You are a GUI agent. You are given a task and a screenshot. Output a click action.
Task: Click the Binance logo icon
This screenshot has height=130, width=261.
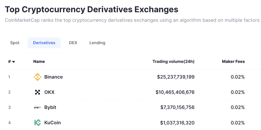pos(37,77)
